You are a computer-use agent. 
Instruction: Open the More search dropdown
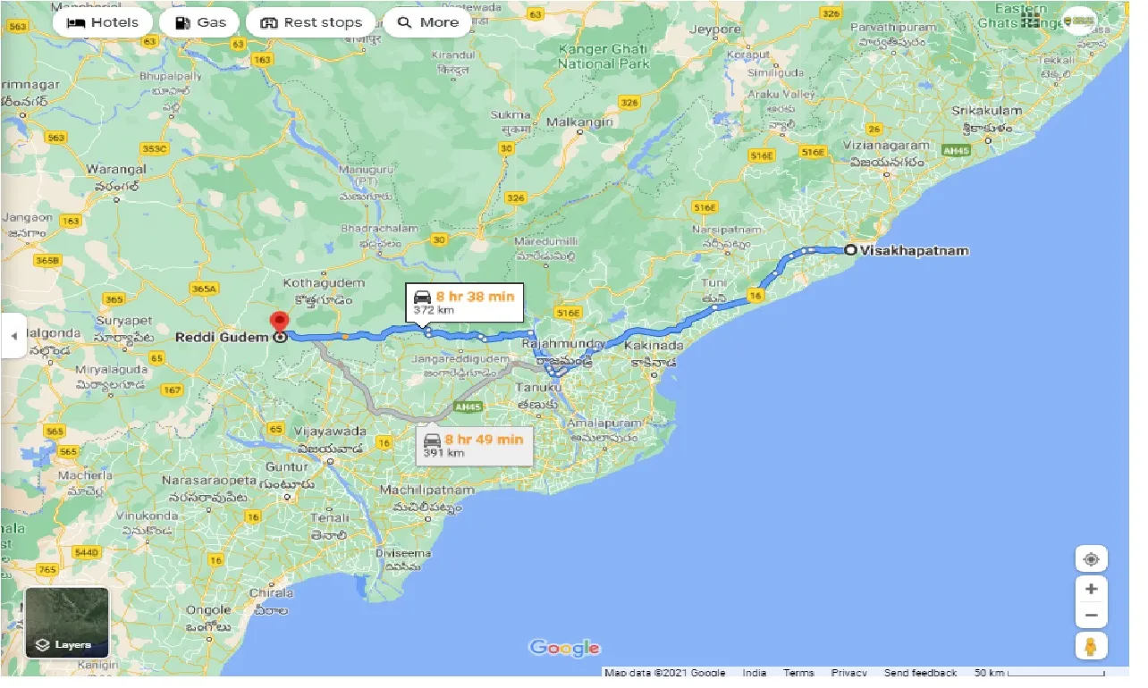(426, 23)
